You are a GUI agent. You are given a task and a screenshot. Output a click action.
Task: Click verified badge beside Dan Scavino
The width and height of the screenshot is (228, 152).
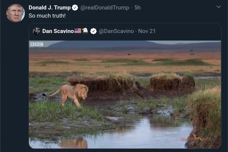(x=93, y=31)
